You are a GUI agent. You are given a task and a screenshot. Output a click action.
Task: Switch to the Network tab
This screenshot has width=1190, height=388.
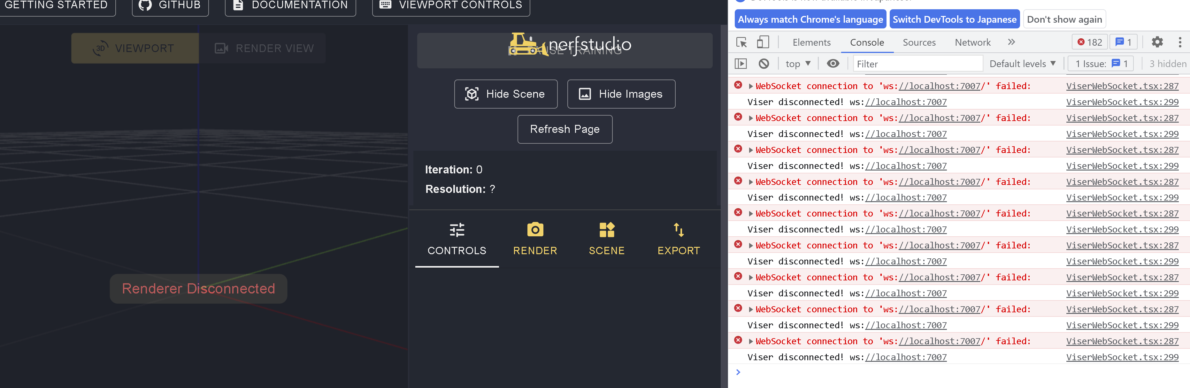pos(972,42)
